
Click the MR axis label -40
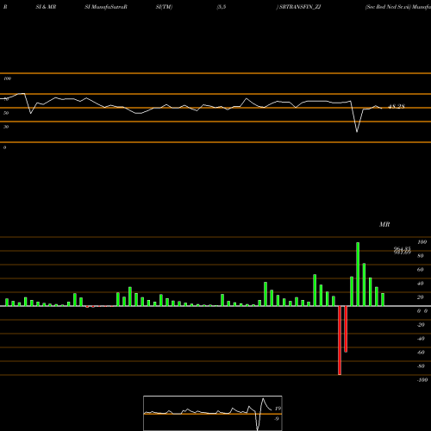click(421, 339)
